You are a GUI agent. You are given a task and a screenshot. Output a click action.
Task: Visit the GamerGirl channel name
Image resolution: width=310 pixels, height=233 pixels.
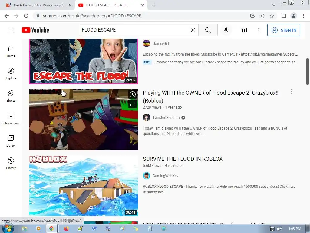point(160,44)
